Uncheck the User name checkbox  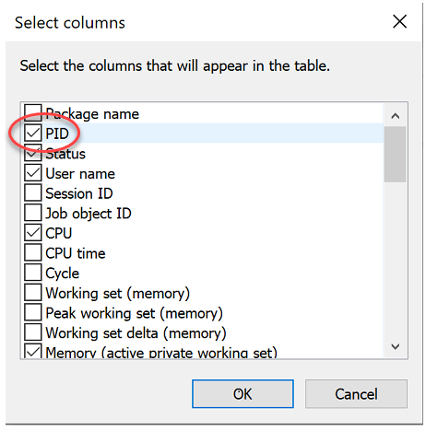pos(33,173)
